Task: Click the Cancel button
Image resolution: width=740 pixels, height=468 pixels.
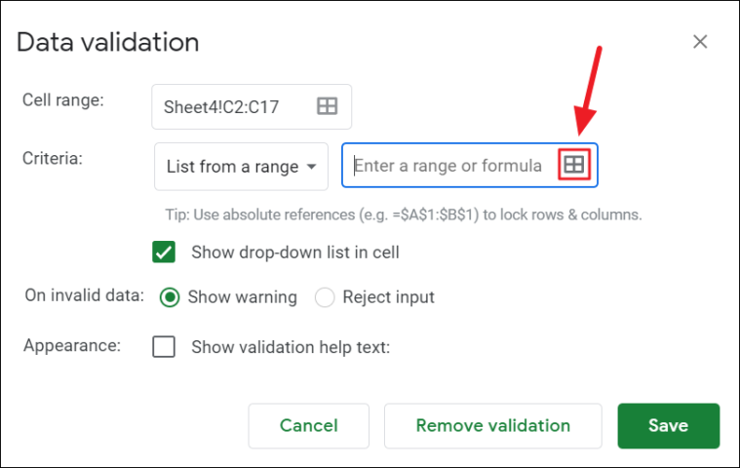Action: click(309, 425)
